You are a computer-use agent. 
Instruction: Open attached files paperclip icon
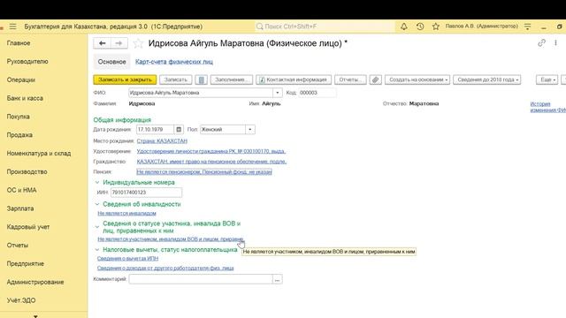click(x=375, y=79)
